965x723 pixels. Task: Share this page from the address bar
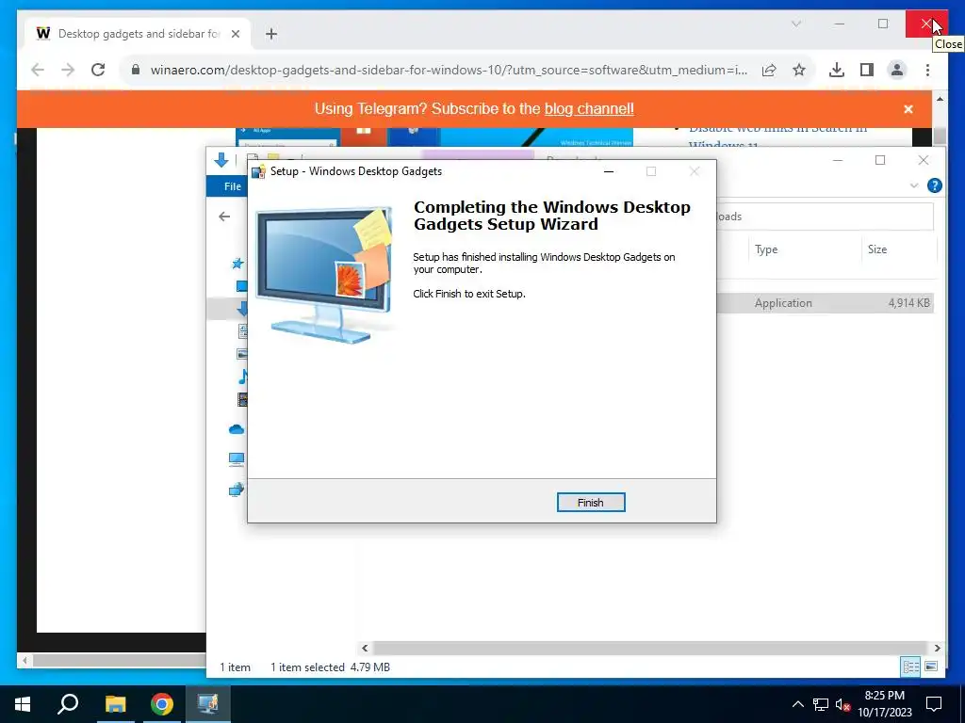pos(769,70)
